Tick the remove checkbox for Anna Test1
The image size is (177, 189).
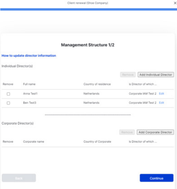pos(8,94)
